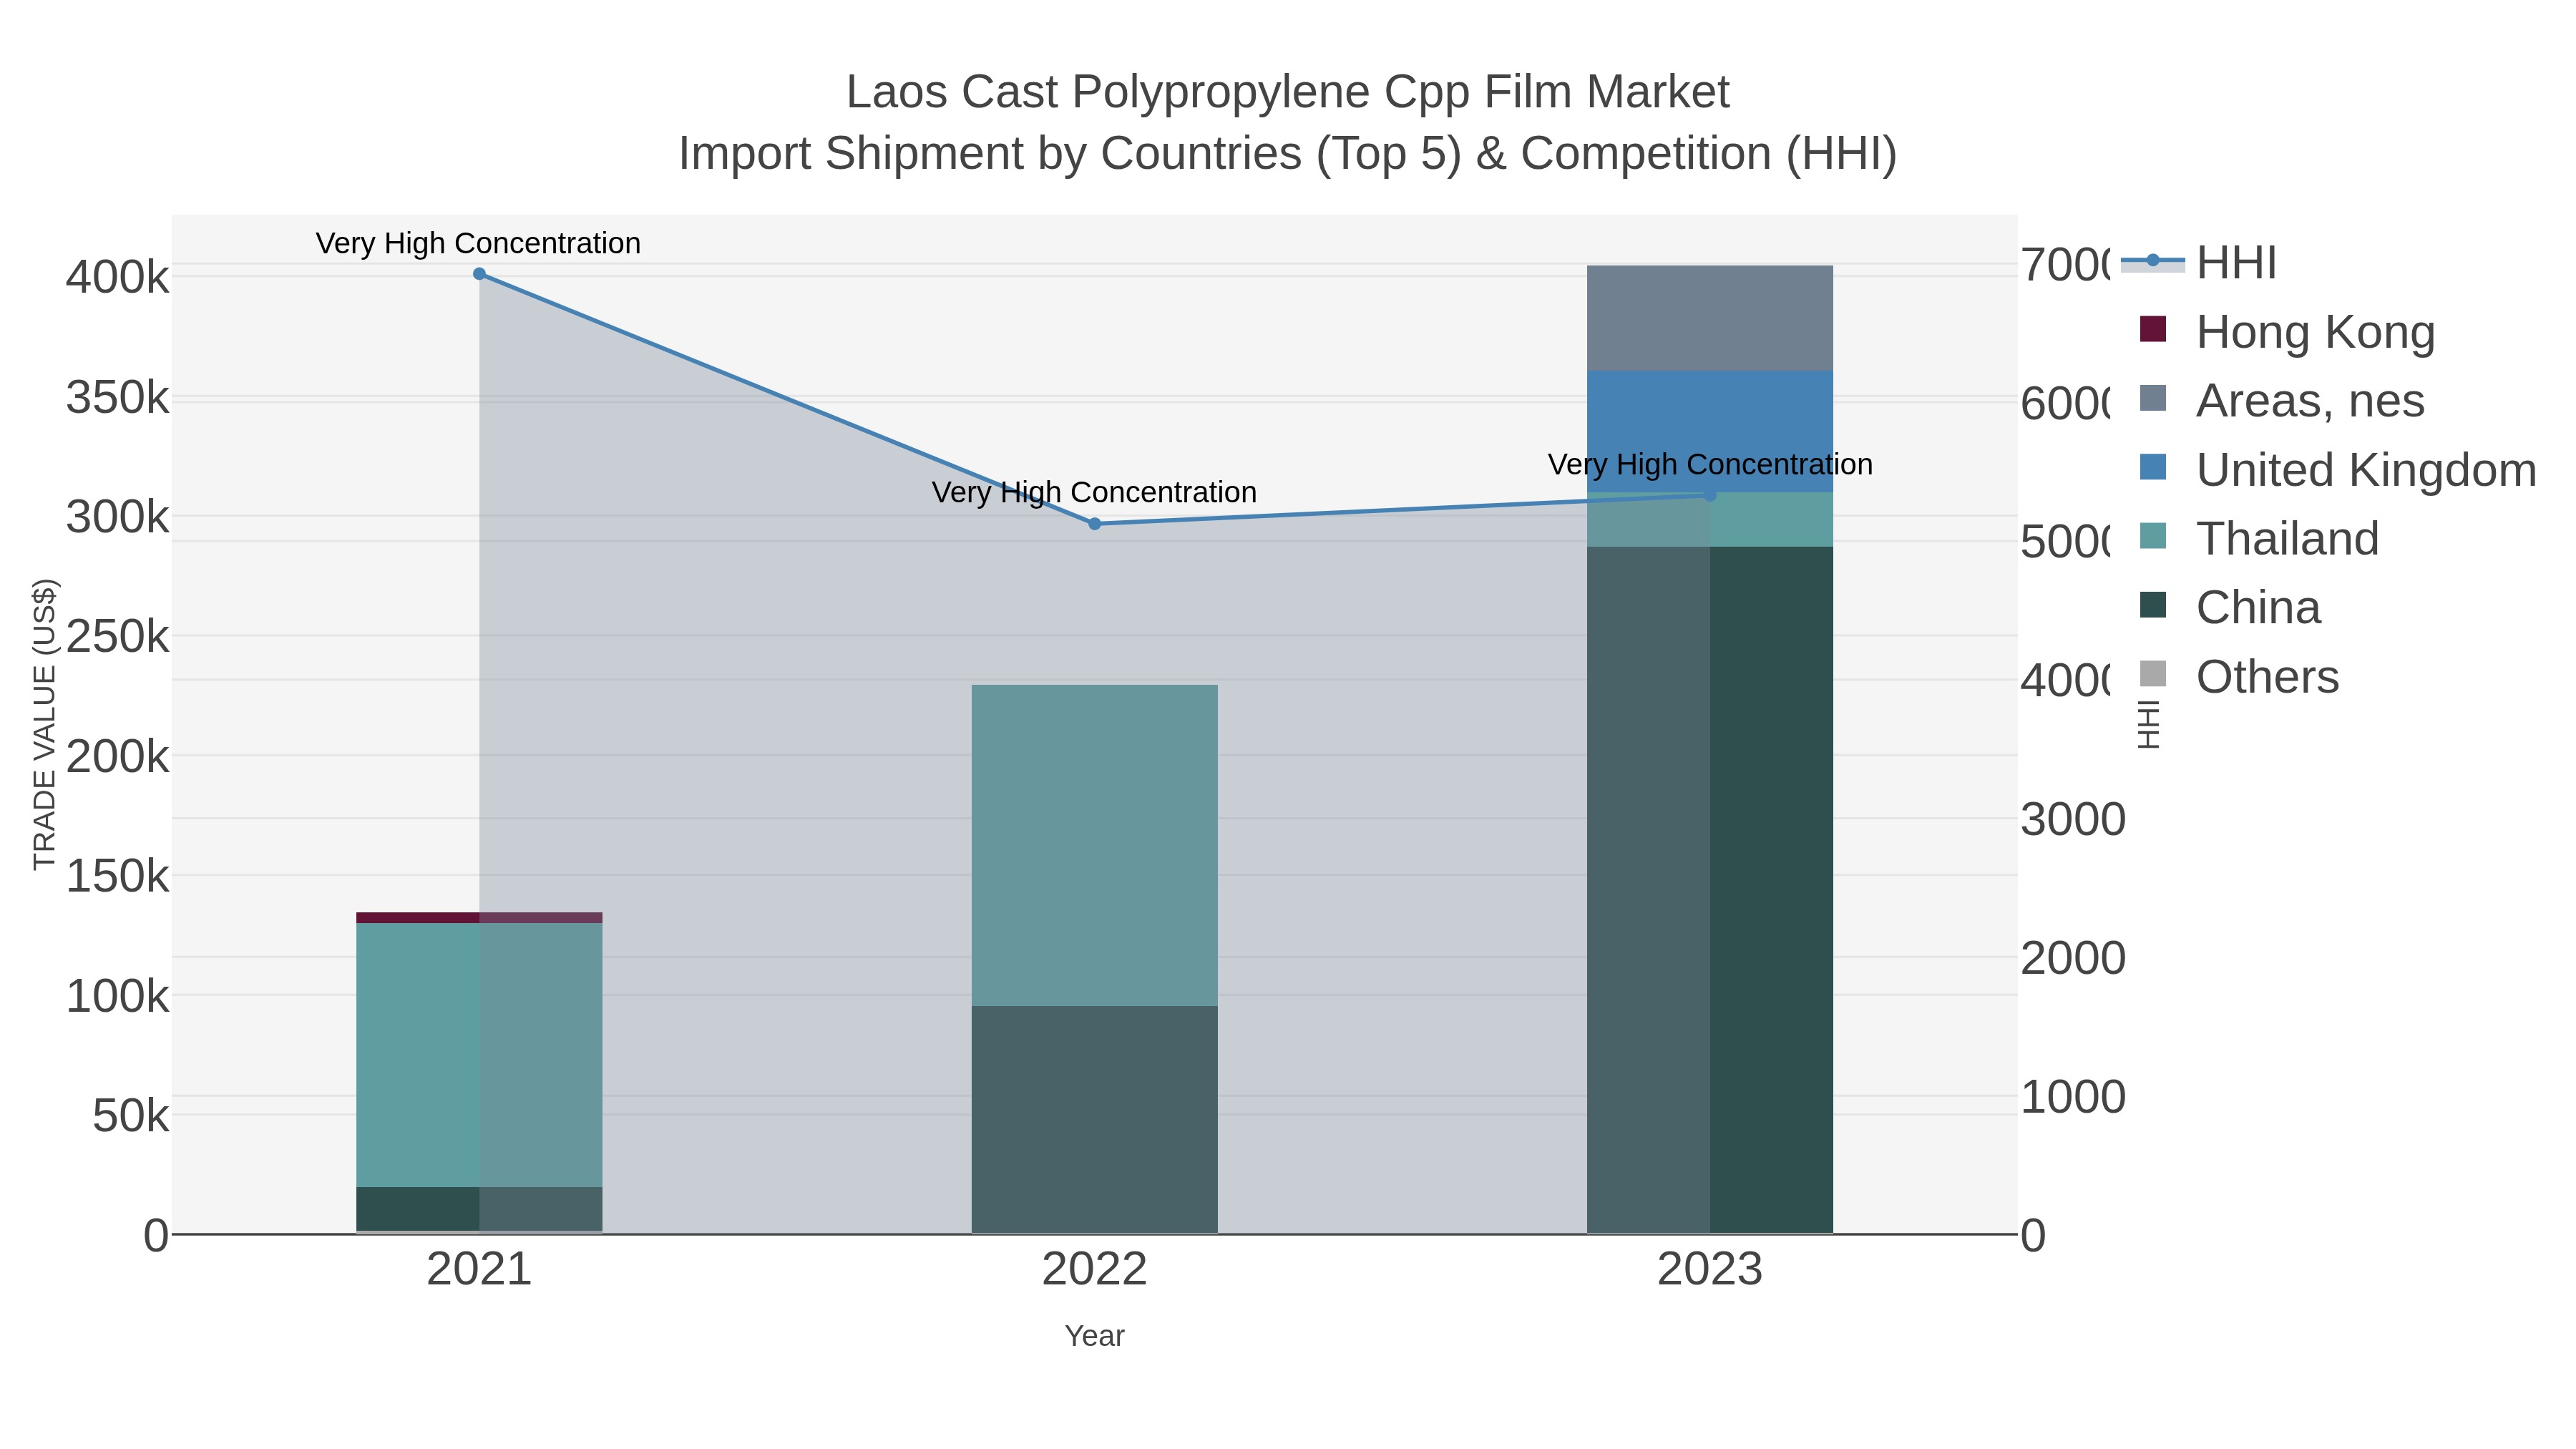Click the 2000 HHI axis tick label

point(2073,959)
